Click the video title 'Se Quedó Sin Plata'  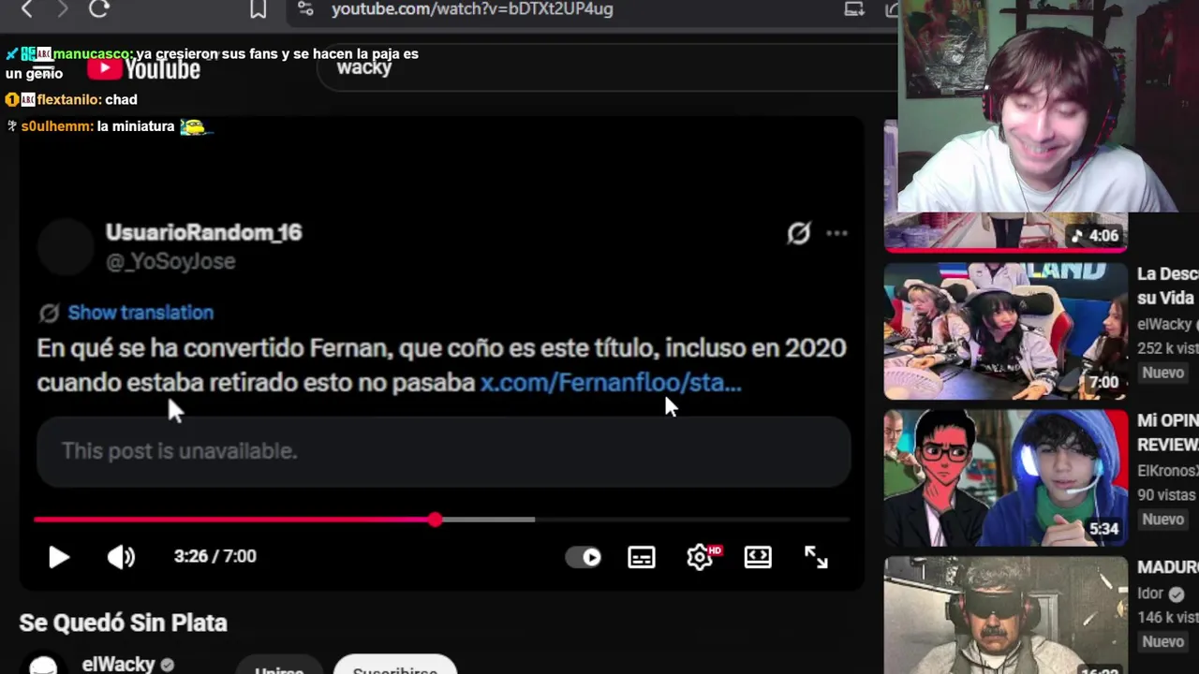[x=124, y=623]
